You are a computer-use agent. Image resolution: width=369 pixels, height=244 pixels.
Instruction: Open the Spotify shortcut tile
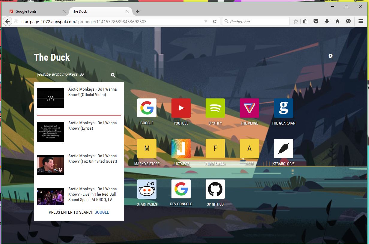point(215,108)
